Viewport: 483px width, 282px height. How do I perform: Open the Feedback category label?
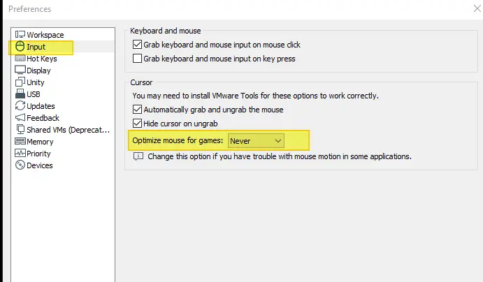43,118
